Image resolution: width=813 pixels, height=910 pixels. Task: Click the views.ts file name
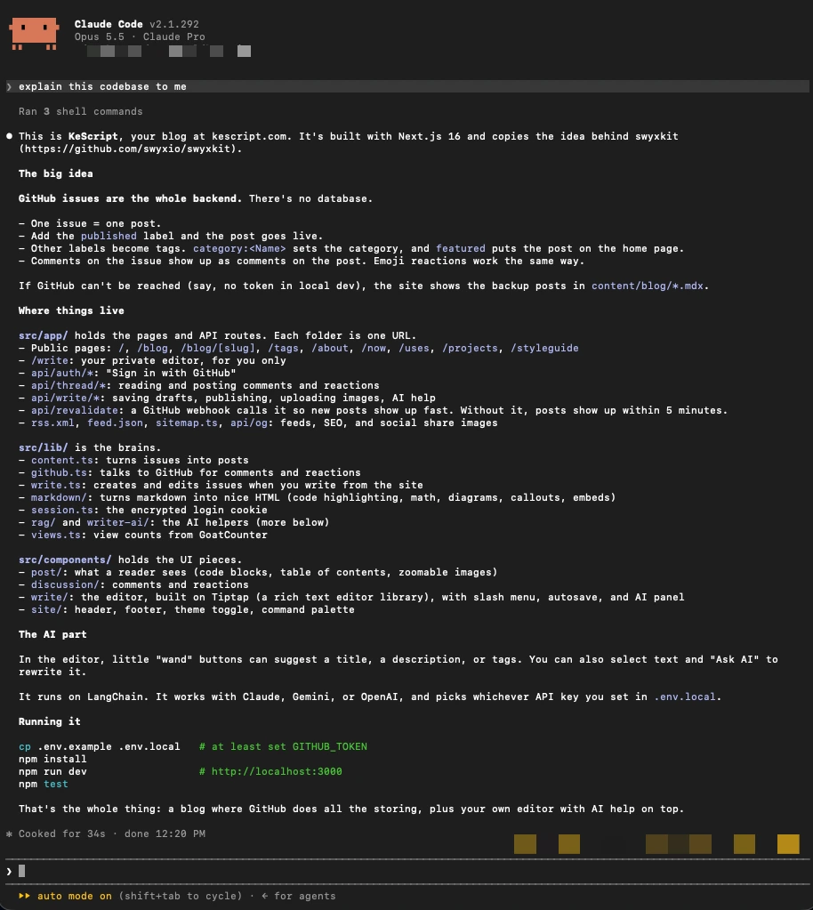point(56,536)
